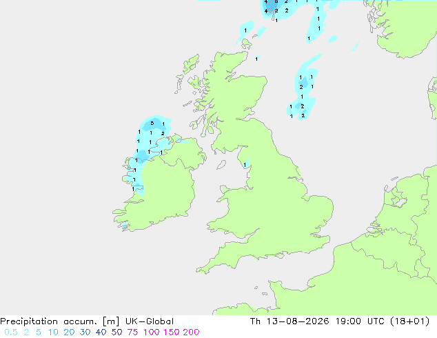Click the 150 legend value
The width and height of the screenshot is (437, 338).
(x=172, y=332)
